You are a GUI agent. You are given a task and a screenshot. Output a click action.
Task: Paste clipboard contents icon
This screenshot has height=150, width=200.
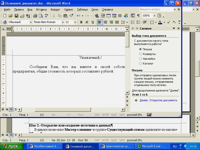pyautogui.click(x=65, y=16)
